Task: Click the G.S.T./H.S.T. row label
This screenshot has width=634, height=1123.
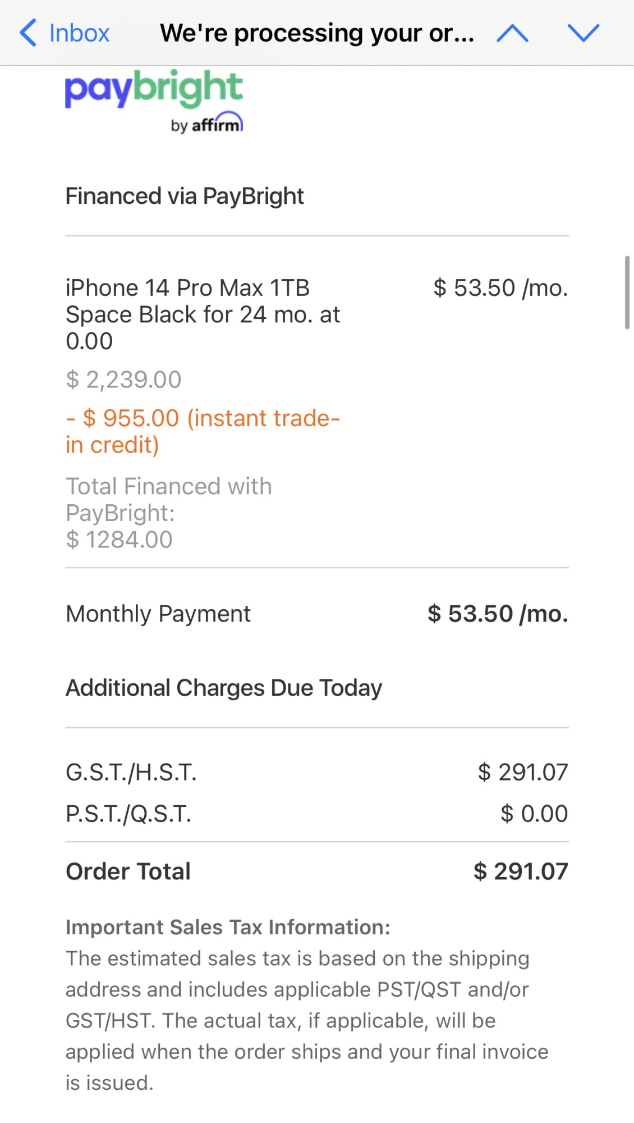Action: (x=131, y=772)
